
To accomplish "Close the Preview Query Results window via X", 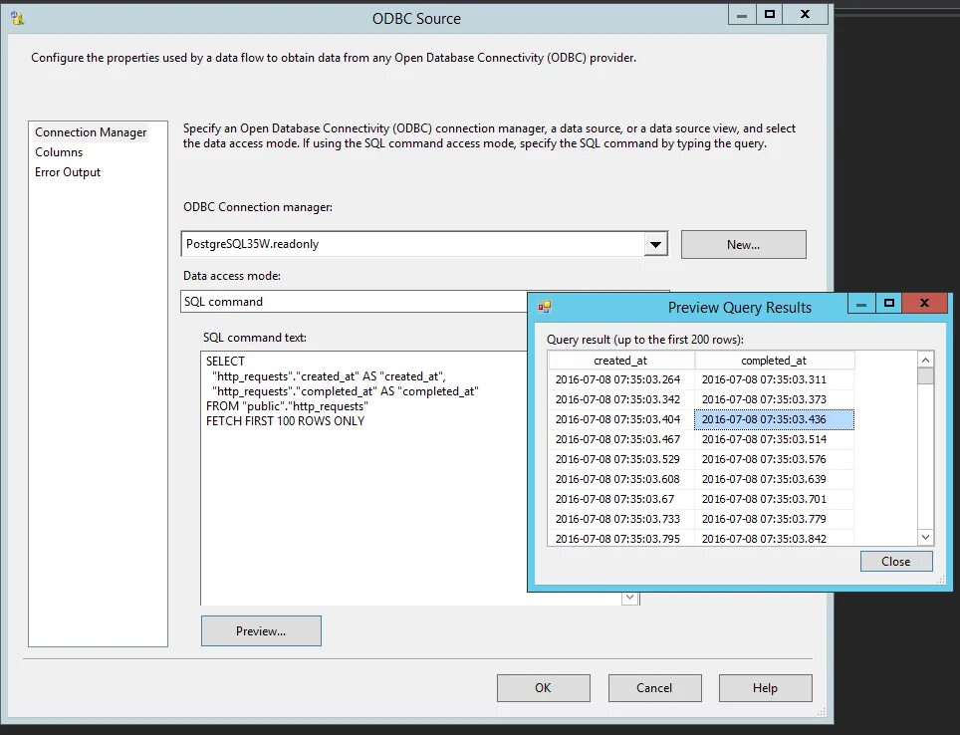I will click(x=925, y=303).
